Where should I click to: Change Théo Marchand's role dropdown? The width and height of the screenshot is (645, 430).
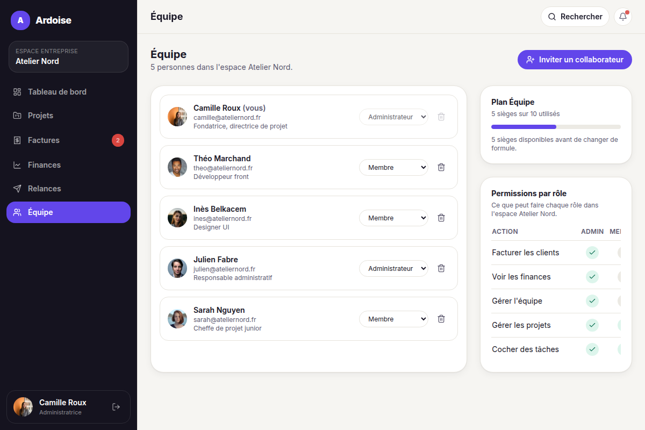[393, 167]
